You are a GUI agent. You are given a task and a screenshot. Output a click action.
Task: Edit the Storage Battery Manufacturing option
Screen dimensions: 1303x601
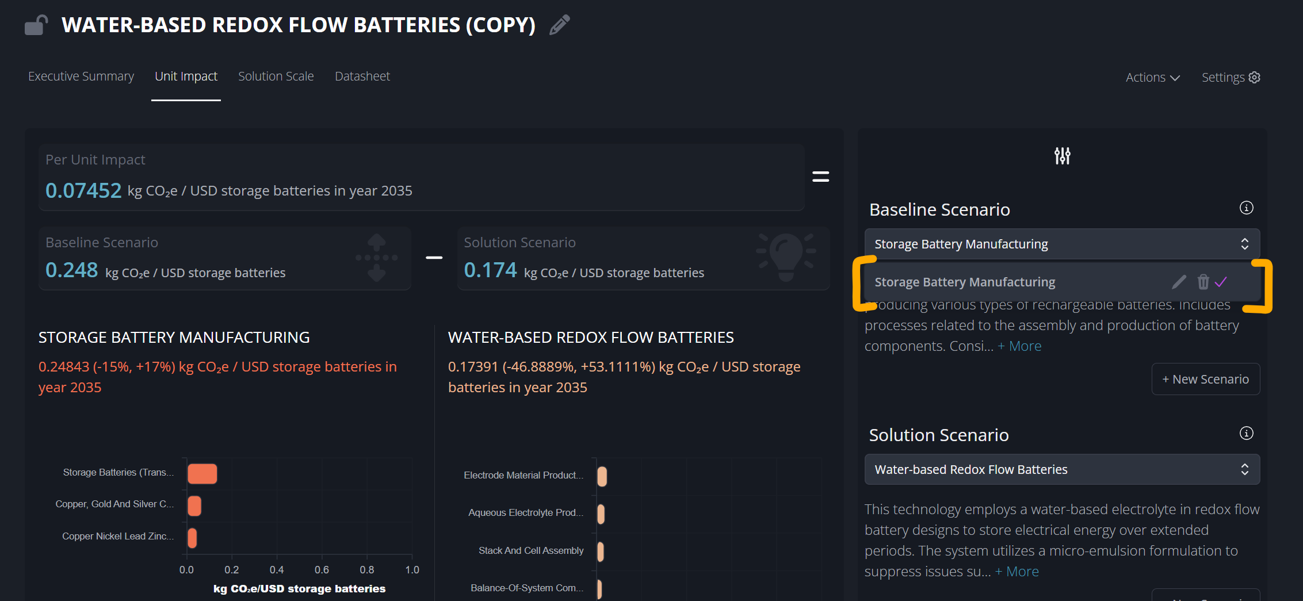pyautogui.click(x=1179, y=282)
